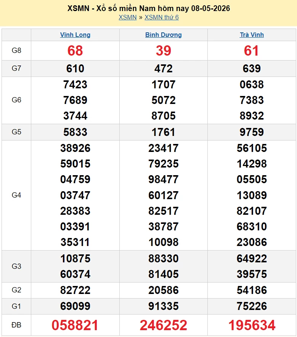
Task: Select G6 number 5072
Action: [163, 100]
